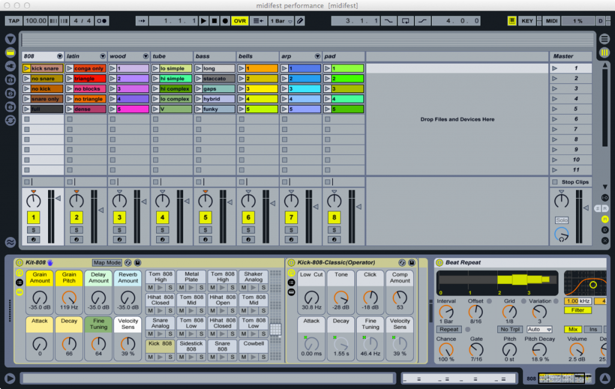Open the Groove Pool wave icon
The width and height of the screenshot is (615, 389).
pos(11,243)
